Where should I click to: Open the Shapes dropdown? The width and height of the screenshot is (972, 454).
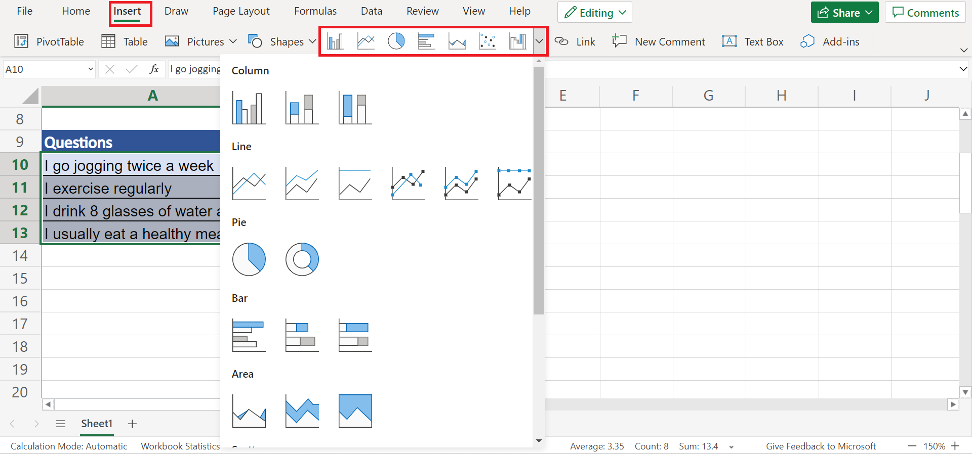click(x=282, y=41)
